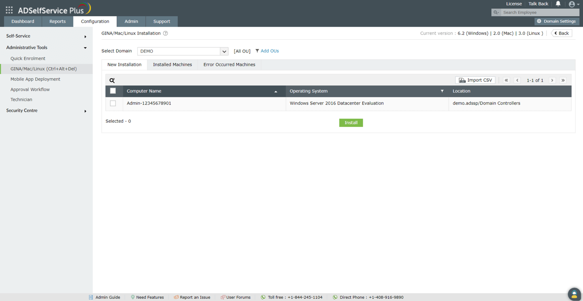Click the table search magnifier icon
This screenshot has height=301, width=583.
(x=112, y=80)
